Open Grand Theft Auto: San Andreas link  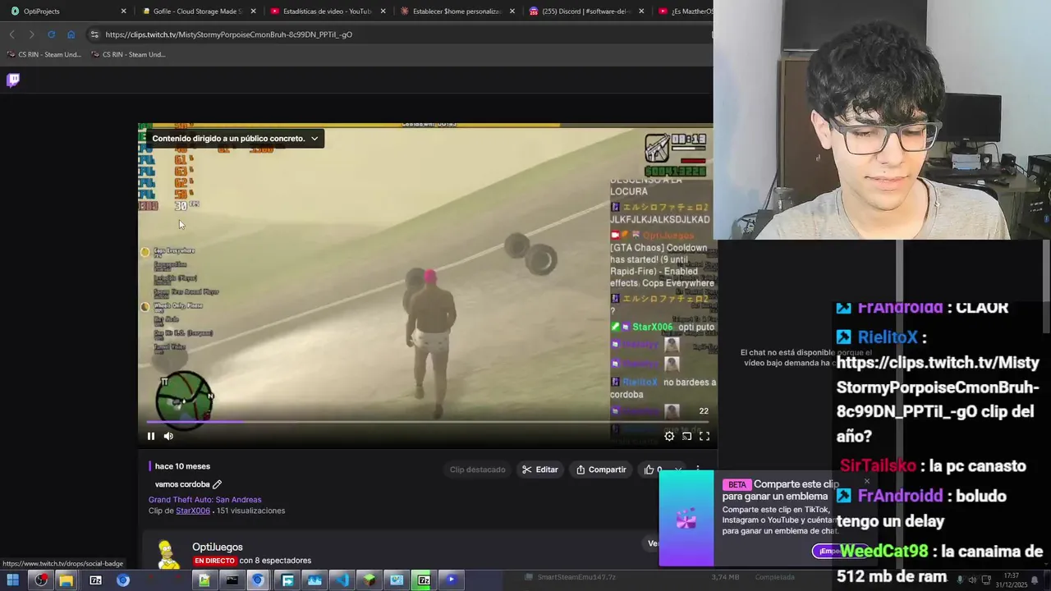[x=204, y=499]
